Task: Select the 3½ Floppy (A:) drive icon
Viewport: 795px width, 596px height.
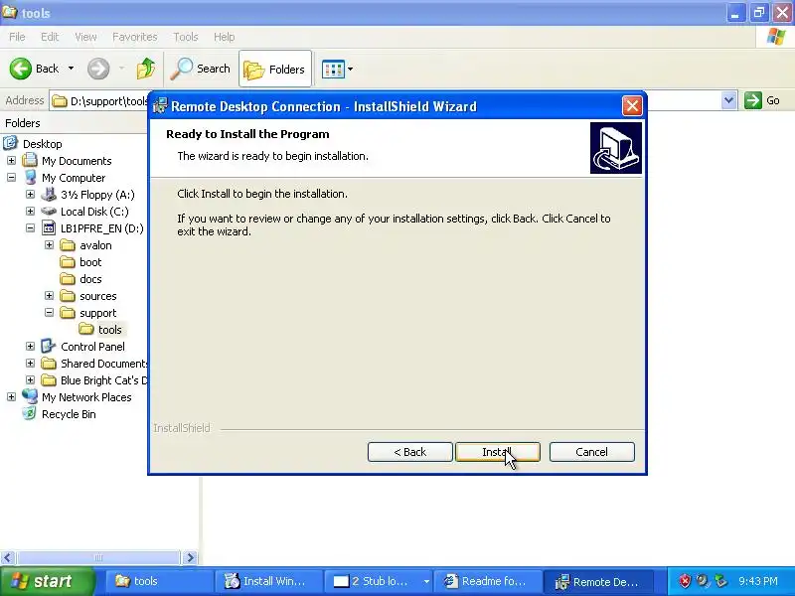Action: (x=49, y=194)
